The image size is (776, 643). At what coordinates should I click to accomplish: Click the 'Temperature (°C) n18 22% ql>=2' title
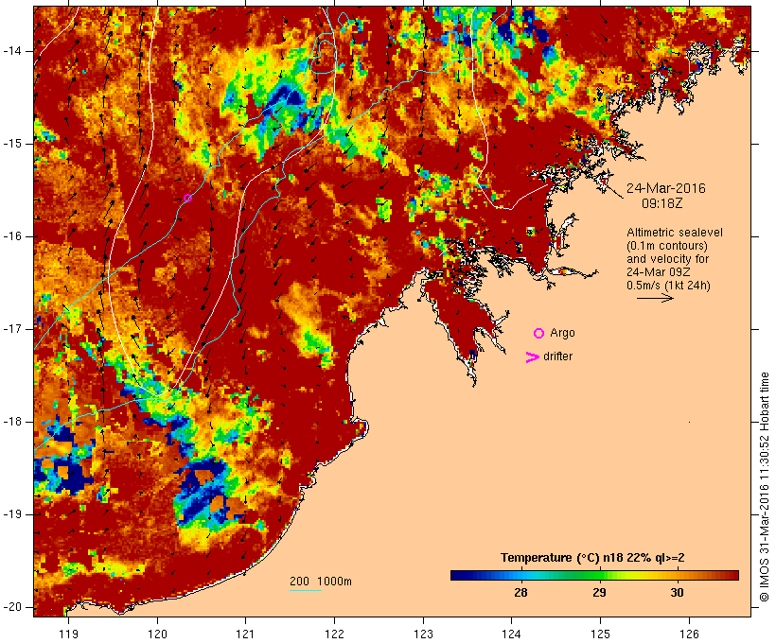coord(592,558)
